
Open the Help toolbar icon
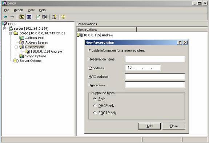click(x=54, y=17)
